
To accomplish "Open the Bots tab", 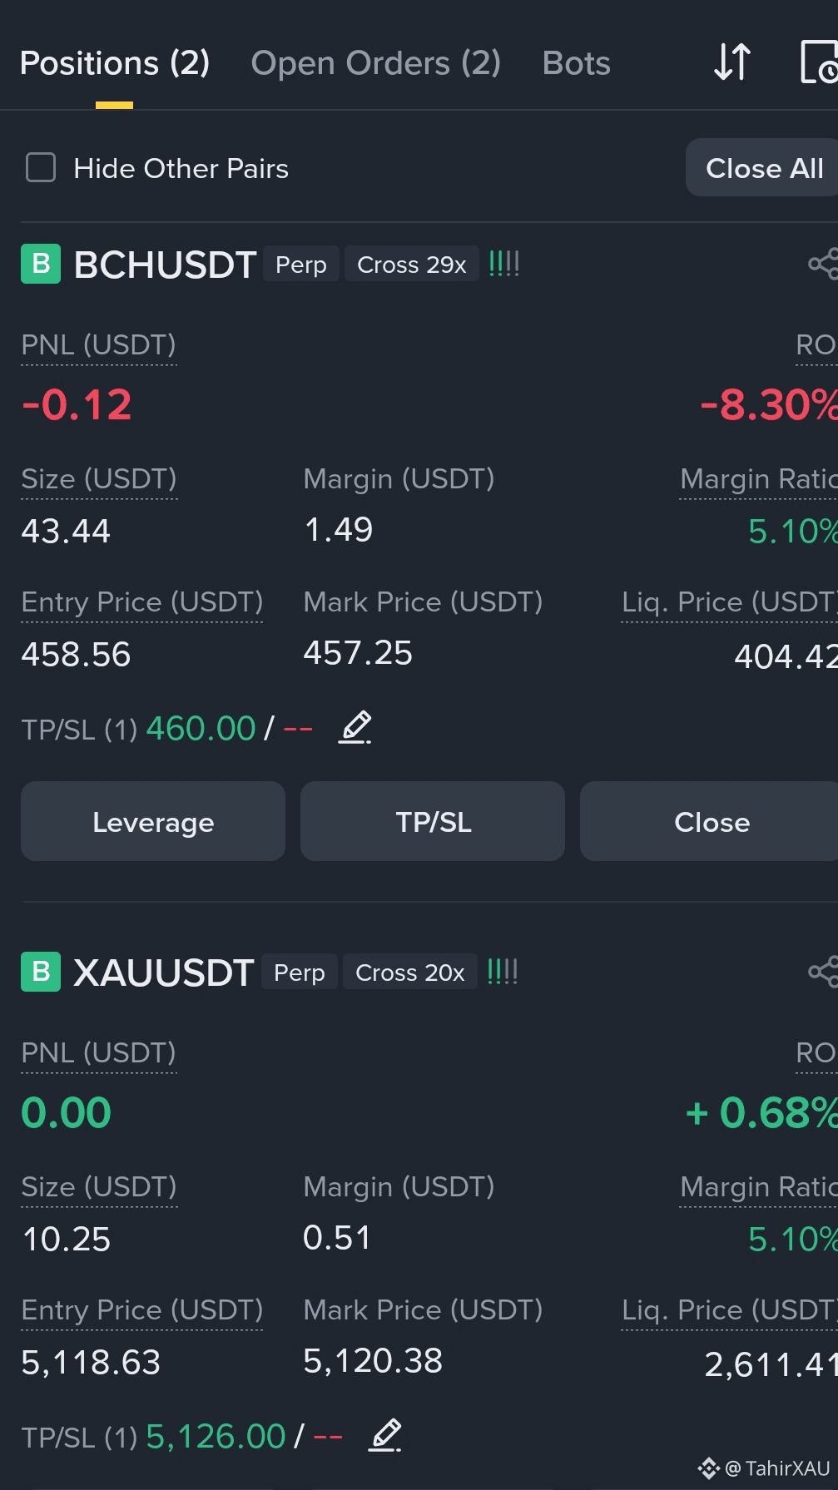I will coord(576,63).
